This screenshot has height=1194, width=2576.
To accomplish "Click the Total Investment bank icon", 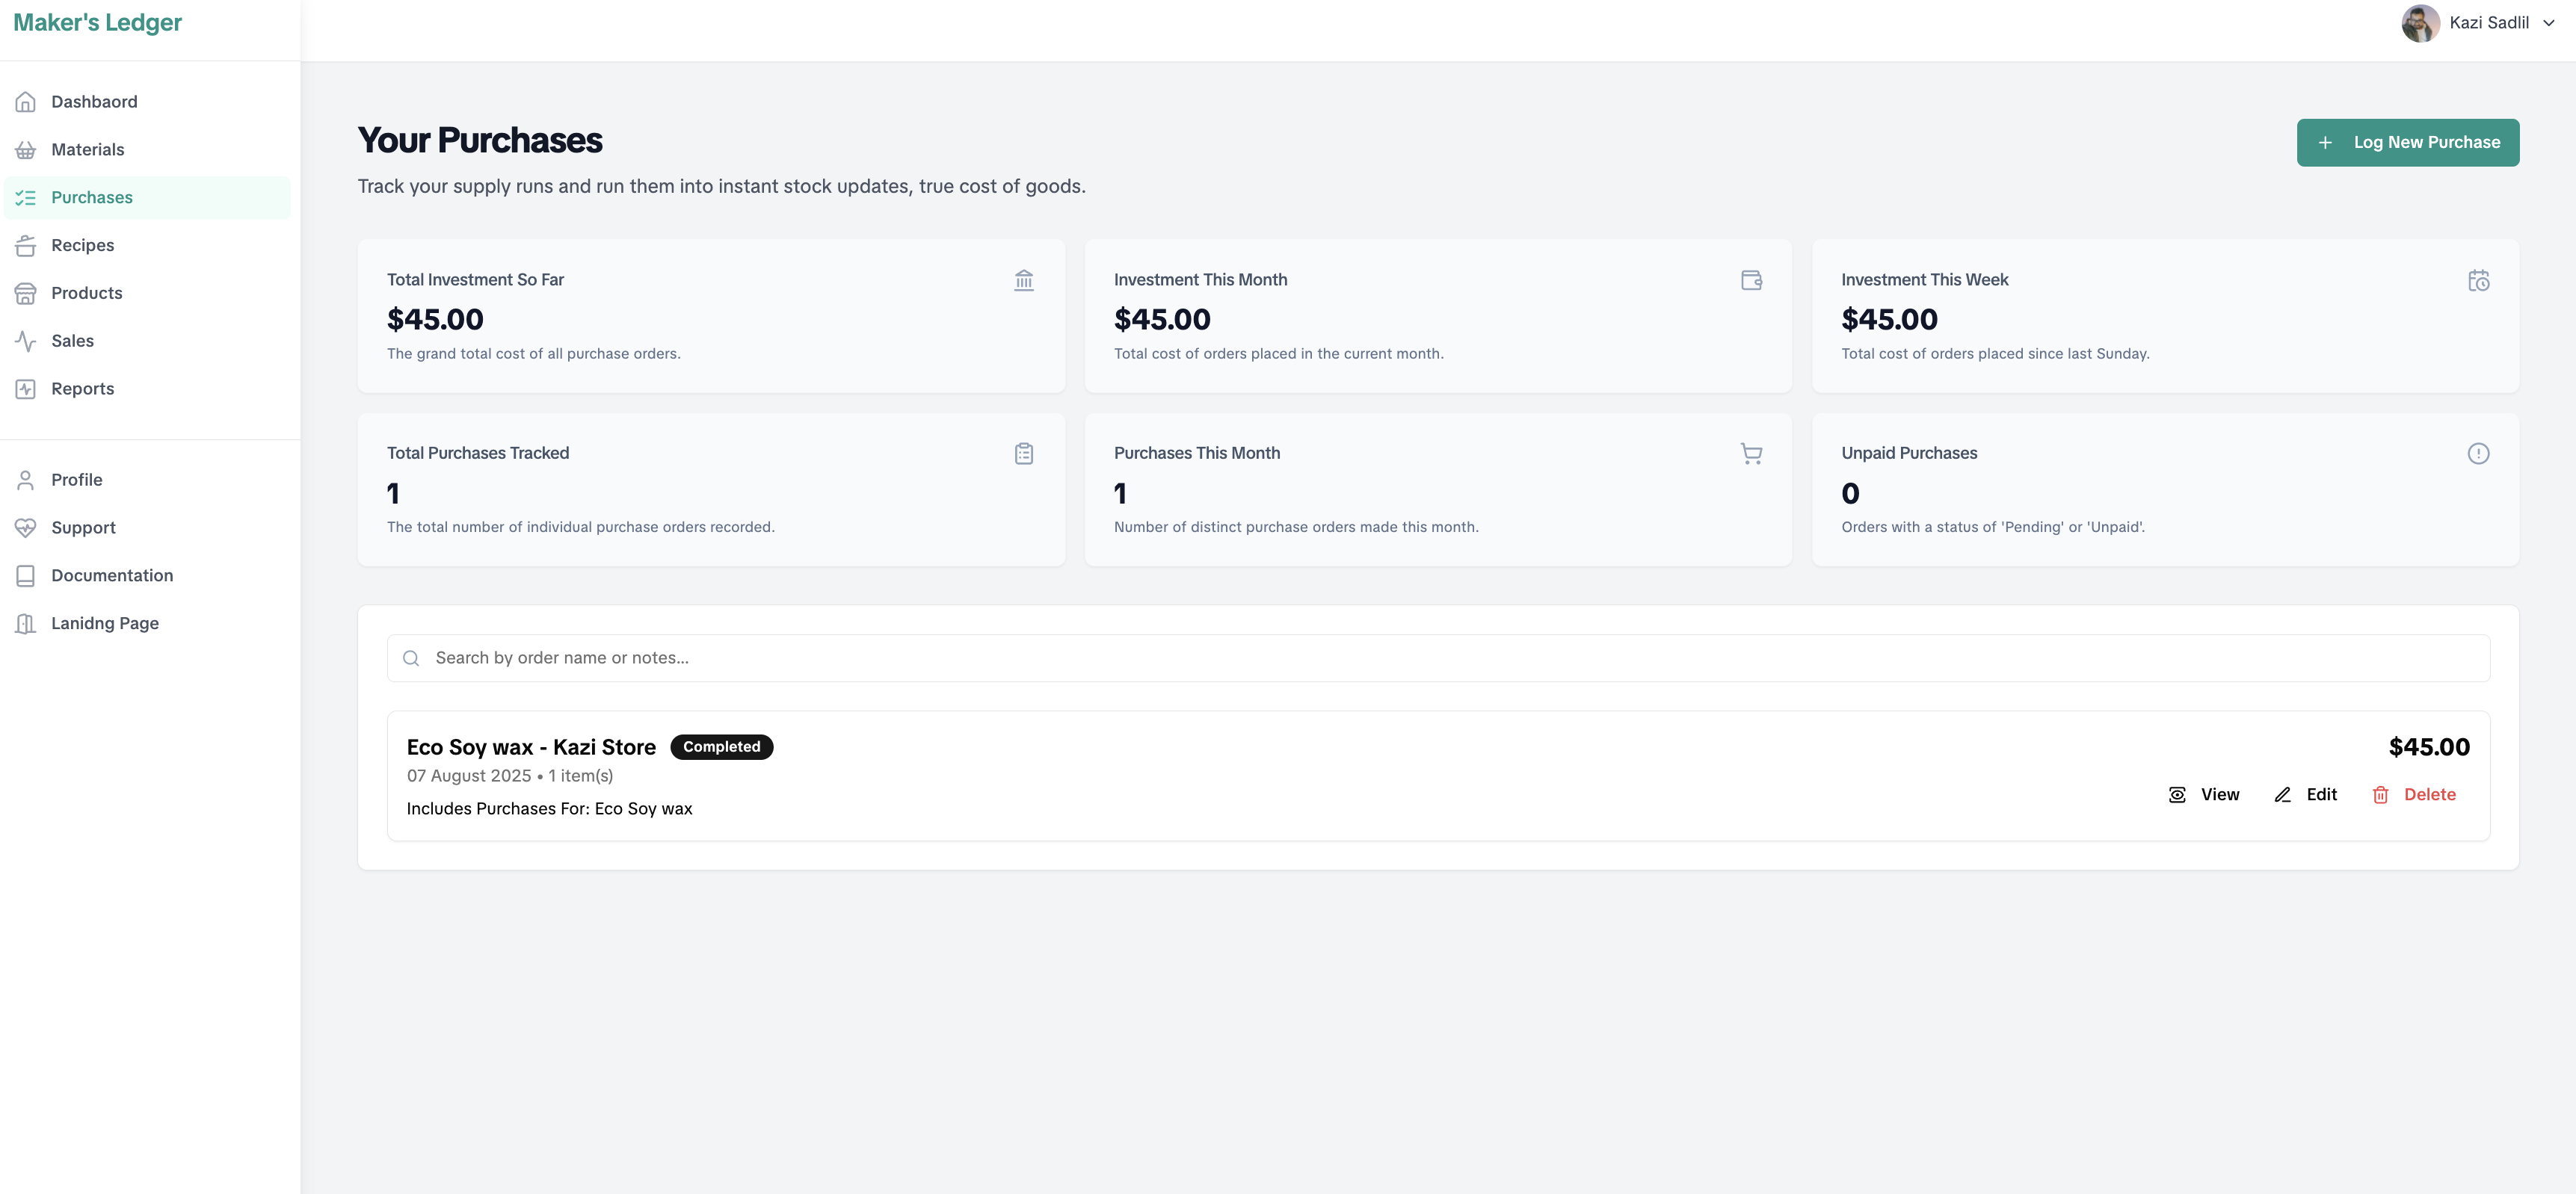I will point(1024,281).
